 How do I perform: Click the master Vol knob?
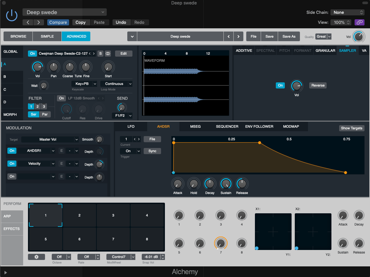pos(359,37)
